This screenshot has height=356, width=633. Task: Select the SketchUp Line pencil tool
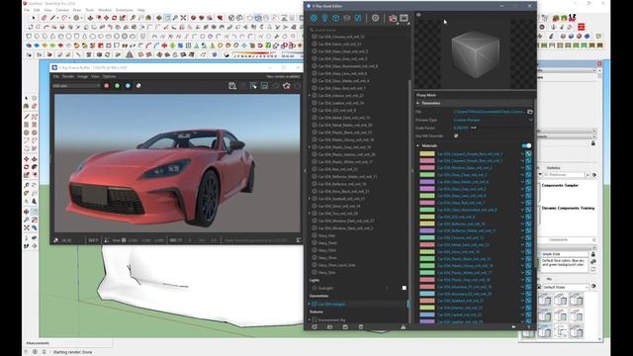click(x=27, y=117)
